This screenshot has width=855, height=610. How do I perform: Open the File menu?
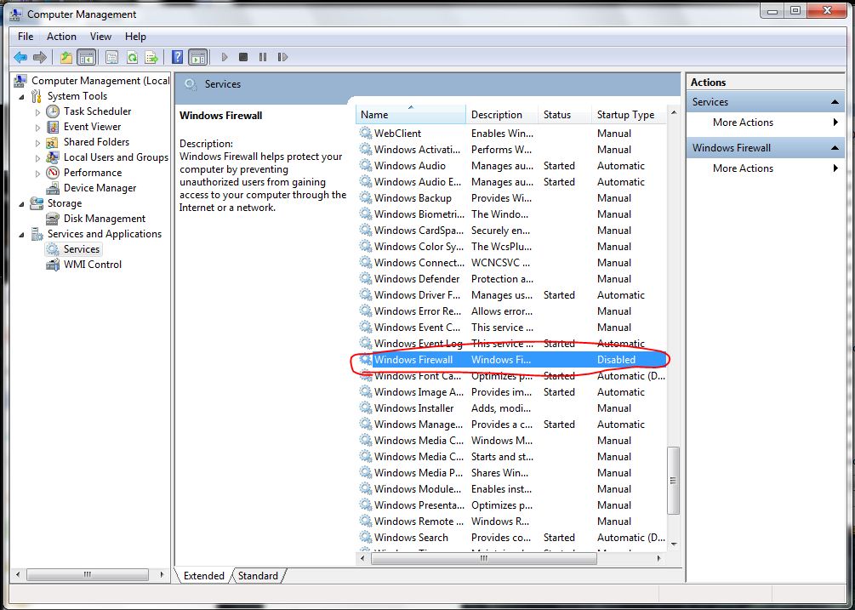pyautogui.click(x=25, y=37)
